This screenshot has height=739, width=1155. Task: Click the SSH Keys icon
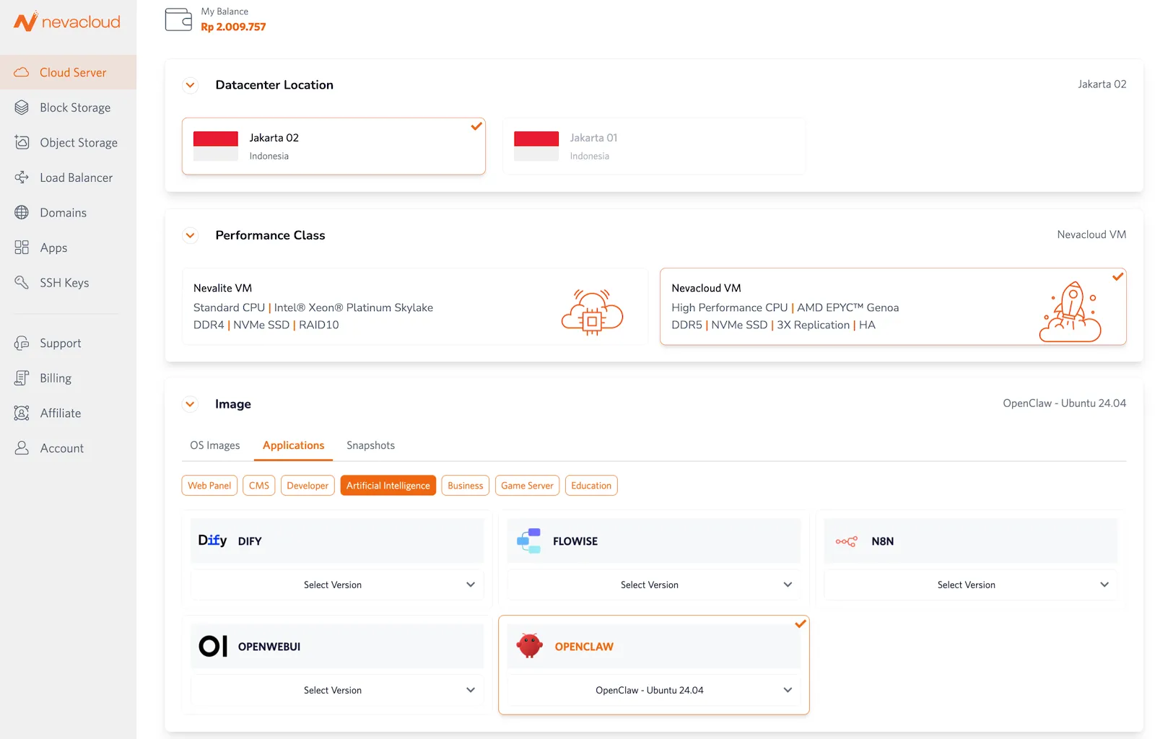(x=22, y=282)
